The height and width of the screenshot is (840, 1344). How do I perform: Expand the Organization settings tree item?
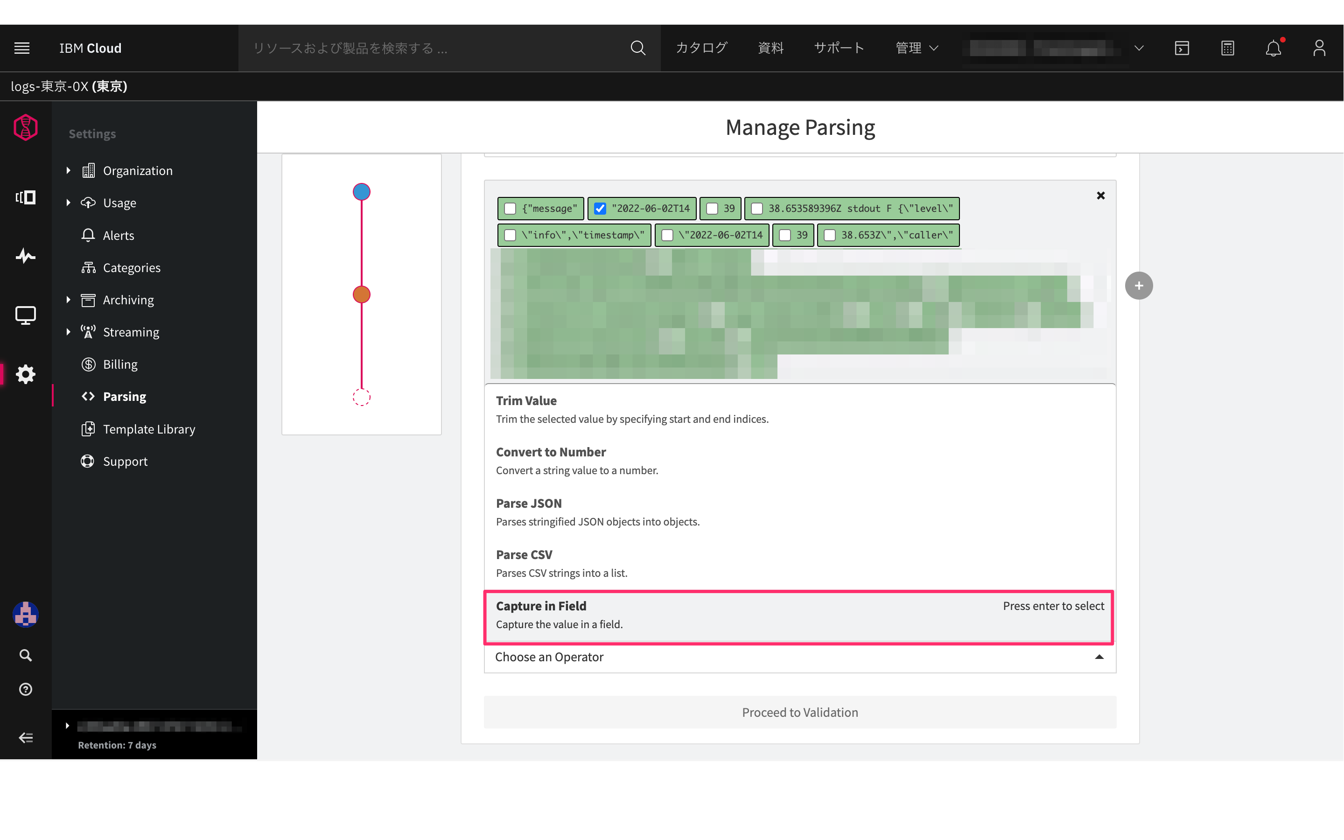point(68,170)
